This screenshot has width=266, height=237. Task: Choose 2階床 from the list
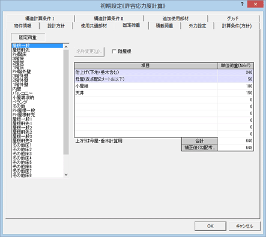pyautogui.click(x=18, y=63)
